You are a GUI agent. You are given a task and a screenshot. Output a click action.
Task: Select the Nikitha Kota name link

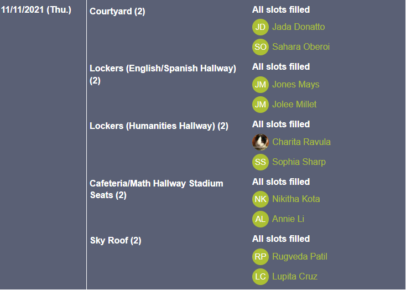pos(296,199)
